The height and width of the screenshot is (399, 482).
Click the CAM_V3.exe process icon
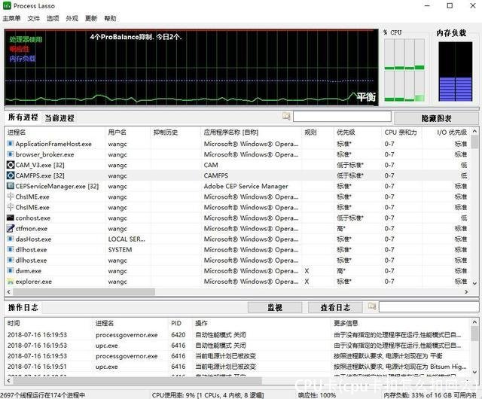[11, 165]
